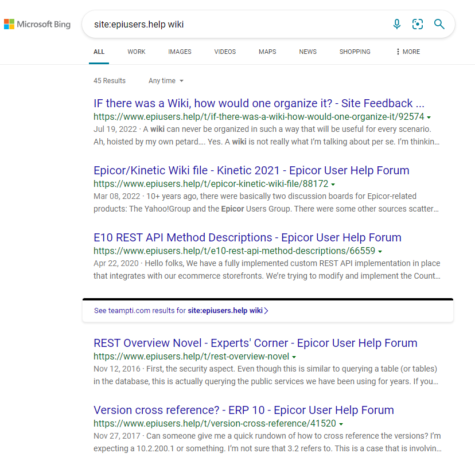Expand the arrow next to the 66559 URL

click(380, 252)
